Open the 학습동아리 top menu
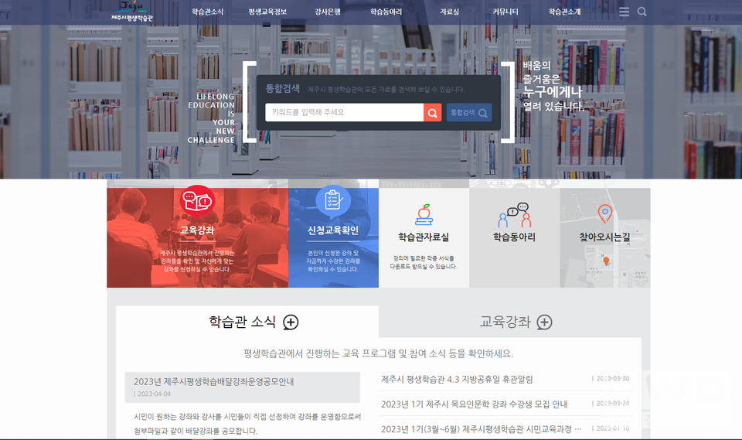 click(x=386, y=12)
